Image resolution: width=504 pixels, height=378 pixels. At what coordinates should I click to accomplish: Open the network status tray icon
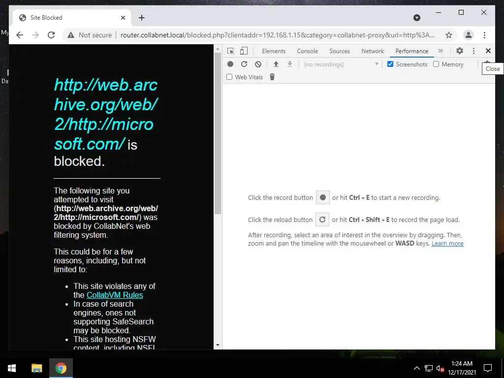(429, 368)
